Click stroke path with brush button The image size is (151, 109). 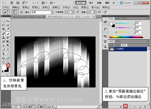point(125,107)
